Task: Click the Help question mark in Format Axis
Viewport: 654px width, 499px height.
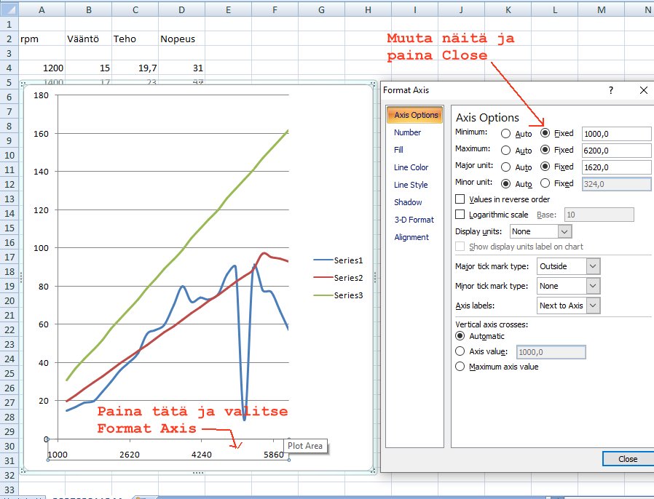Action: click(x=610, y=90)
